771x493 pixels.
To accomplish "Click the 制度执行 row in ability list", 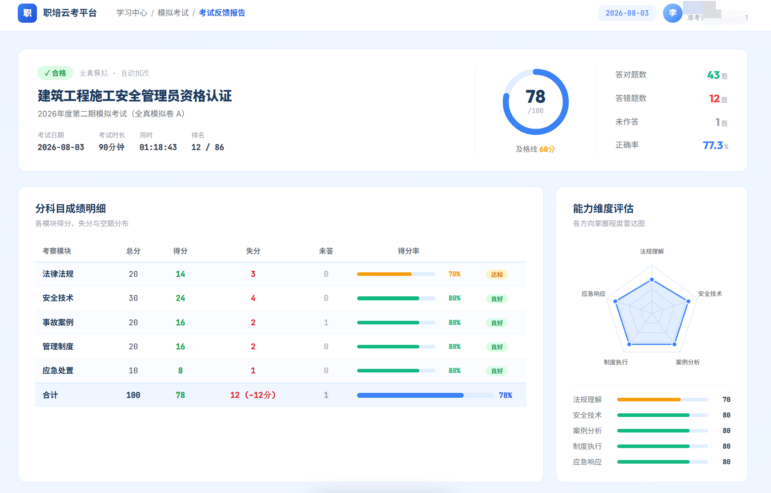I will click(652, 446).
